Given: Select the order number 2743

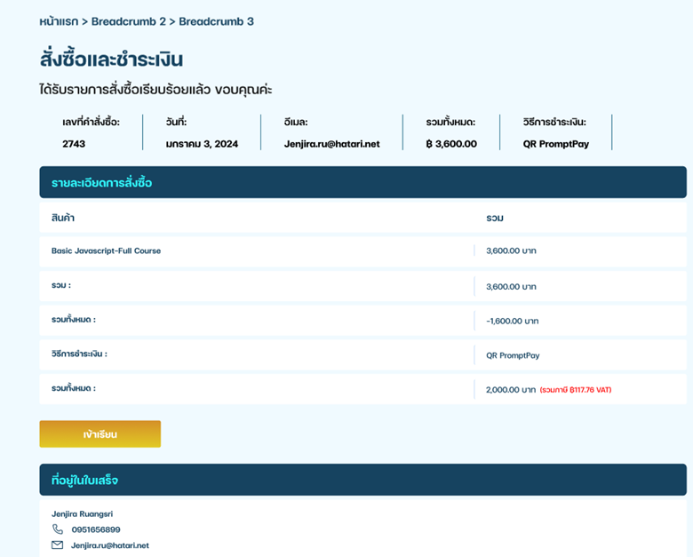Looking at the screenshot, I should (74, 144).
